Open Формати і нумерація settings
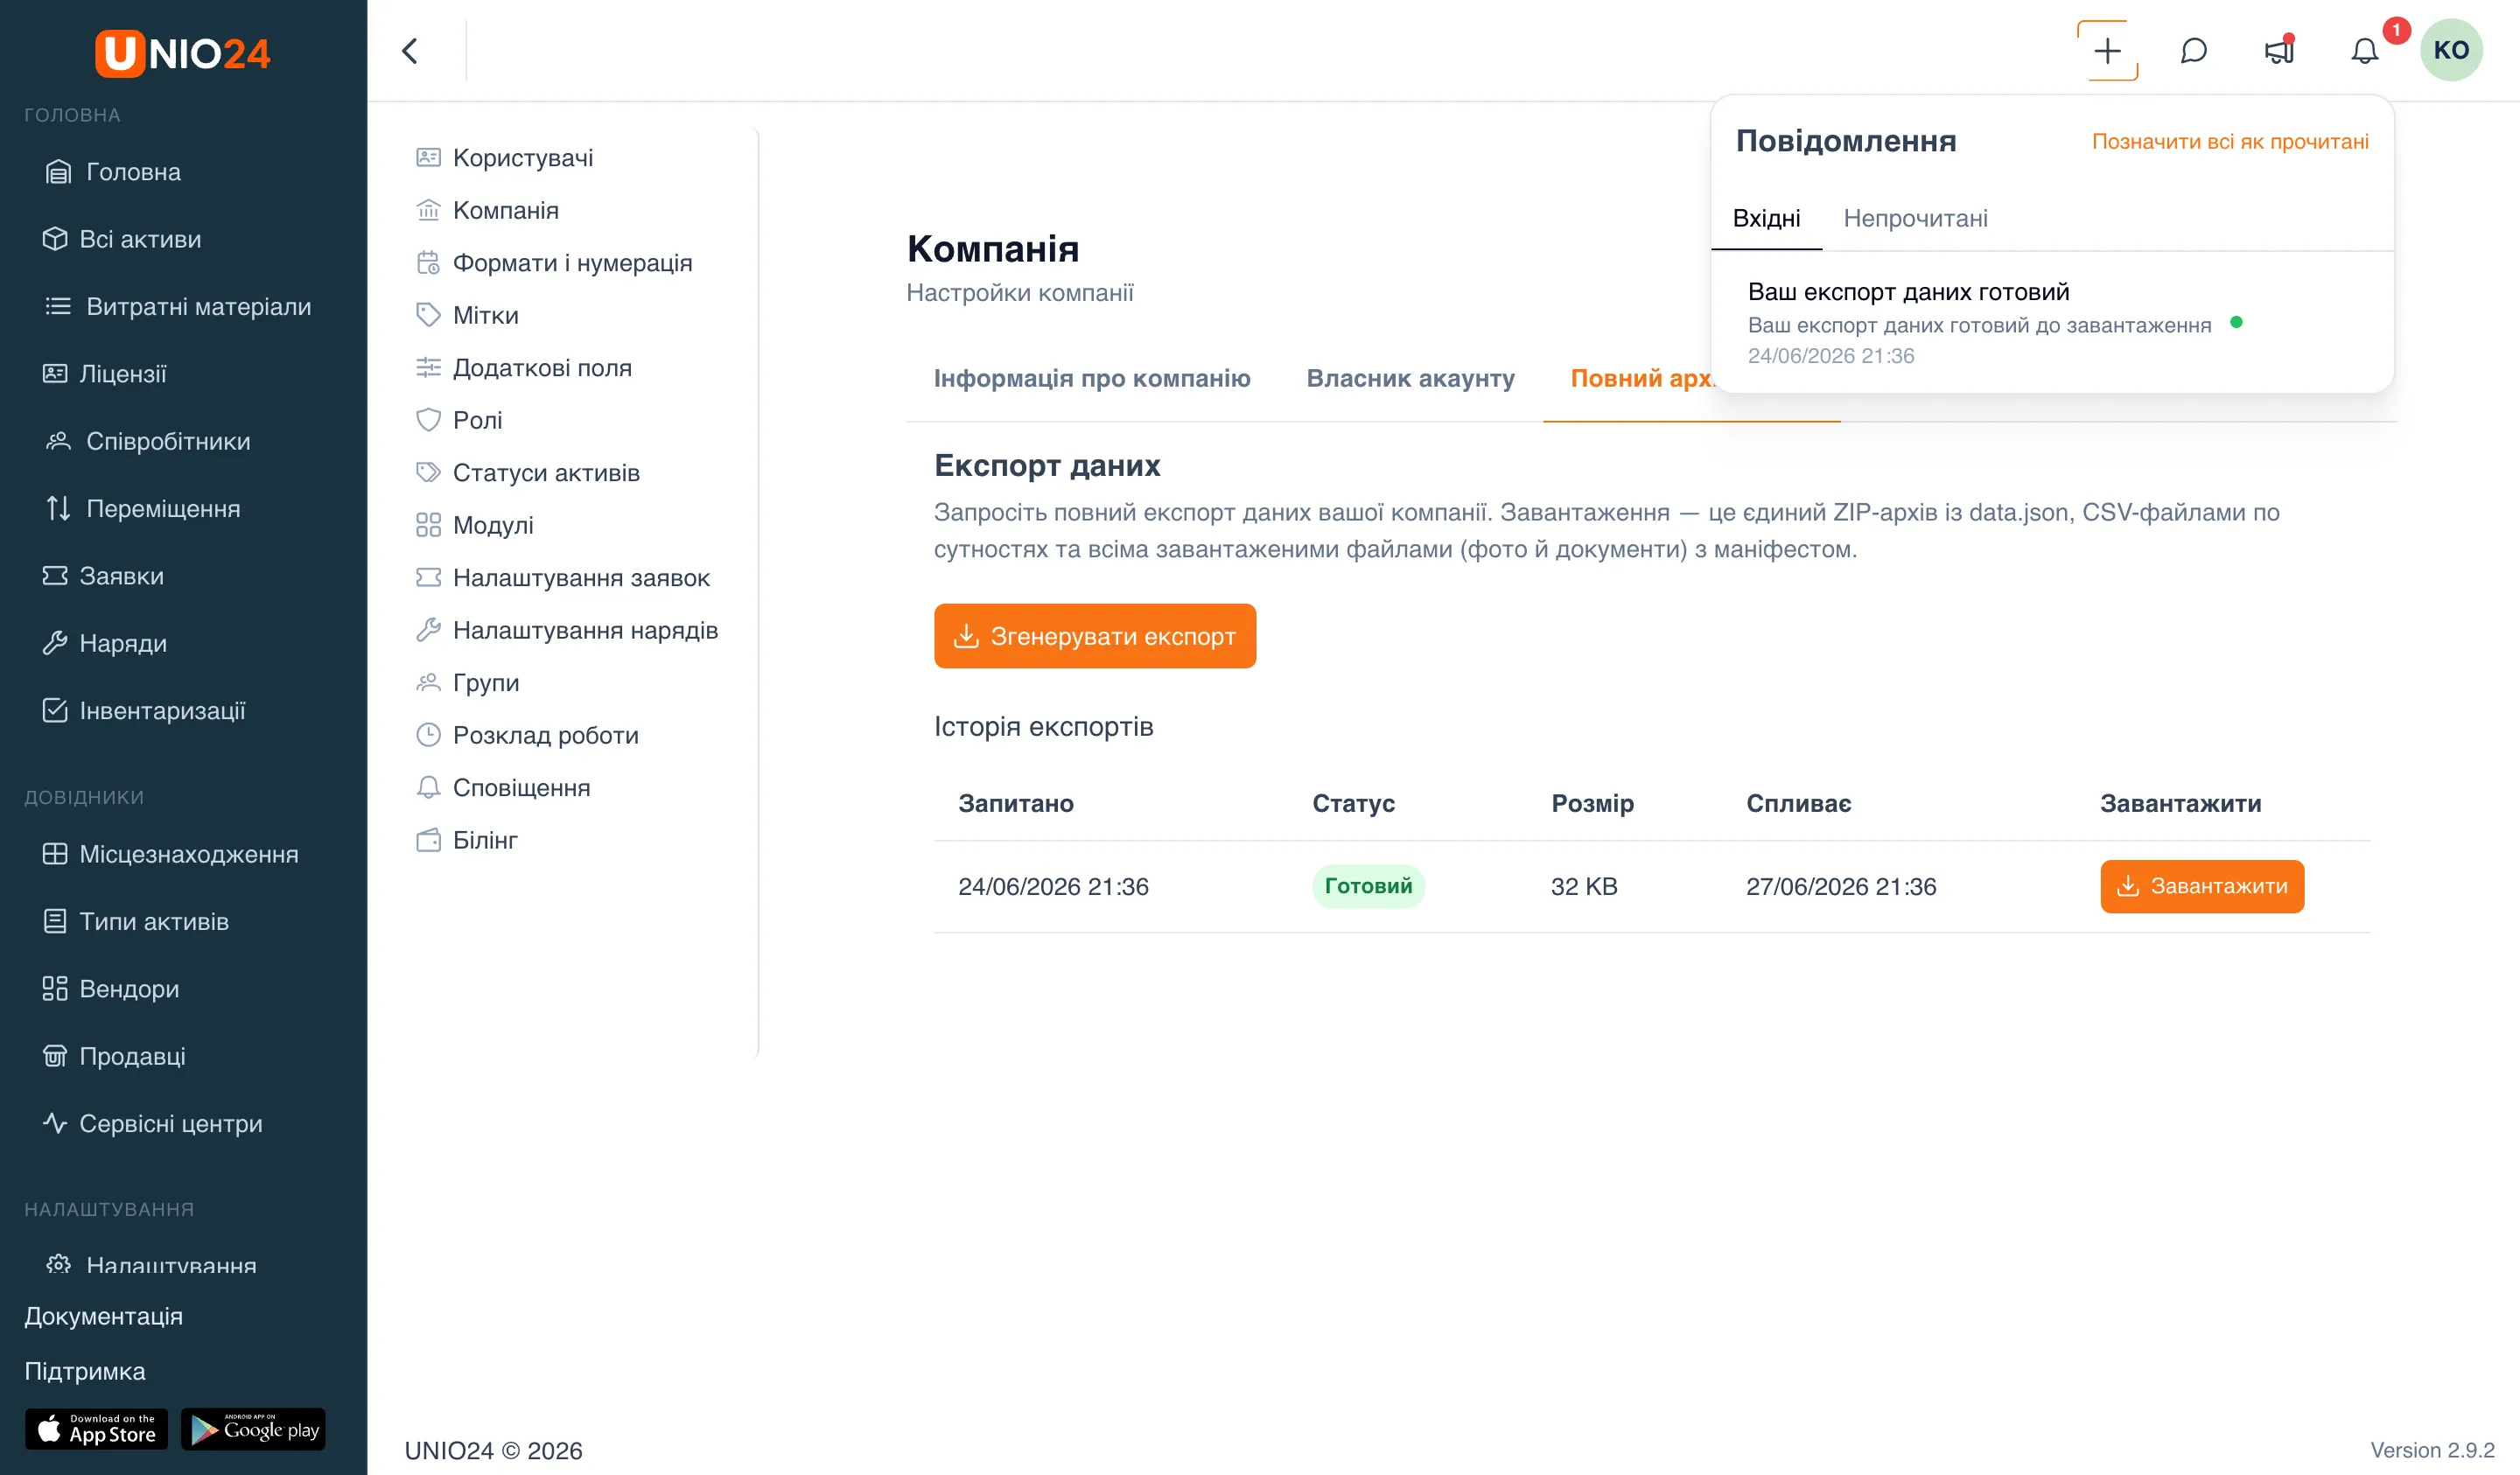2520x1475 pixels. pos(555,262)
